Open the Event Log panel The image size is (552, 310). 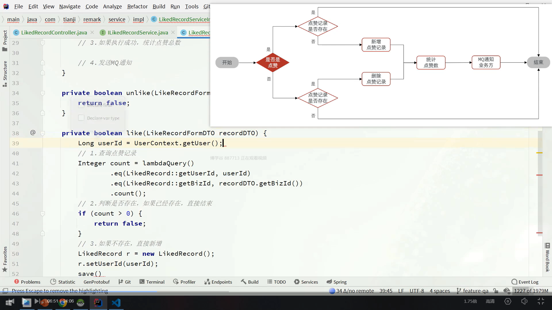[525, 282]
